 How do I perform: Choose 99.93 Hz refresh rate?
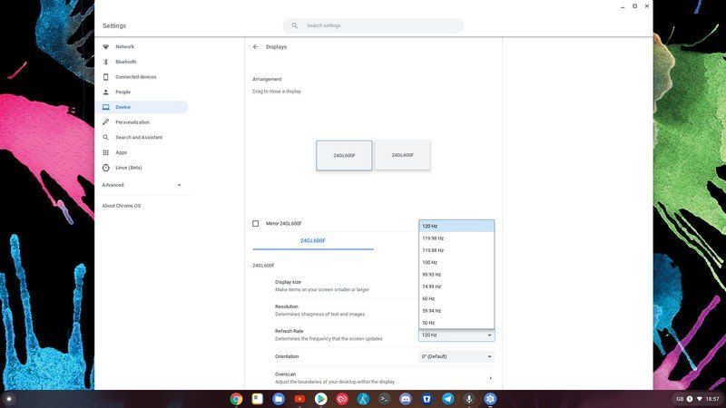coord(456,275)
